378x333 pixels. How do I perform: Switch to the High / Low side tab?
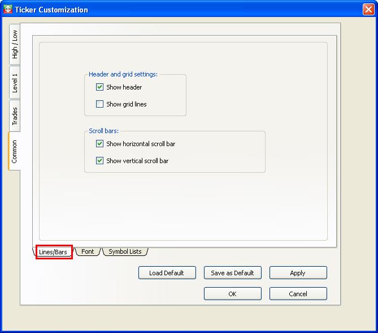point(15,45)
